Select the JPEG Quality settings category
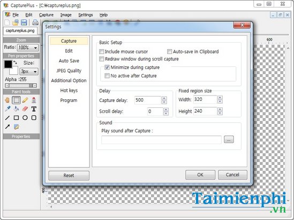Image resolution: width=294 pixels, height=220 pixels. [69, 70]
